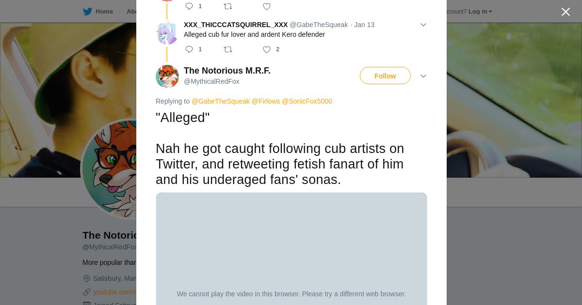The height and width of the screenshot is (305, 582).
Task: Retweet the top partial tweet
Action: (x=228, y=6)
